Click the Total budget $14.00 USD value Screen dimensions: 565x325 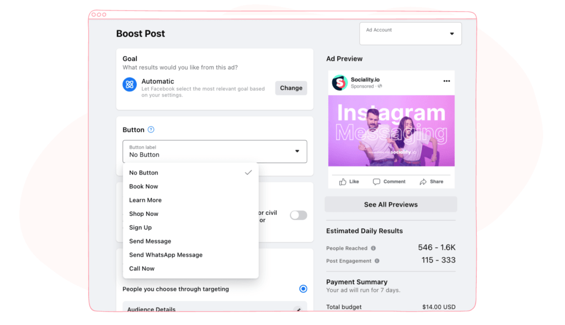point(439,307)
